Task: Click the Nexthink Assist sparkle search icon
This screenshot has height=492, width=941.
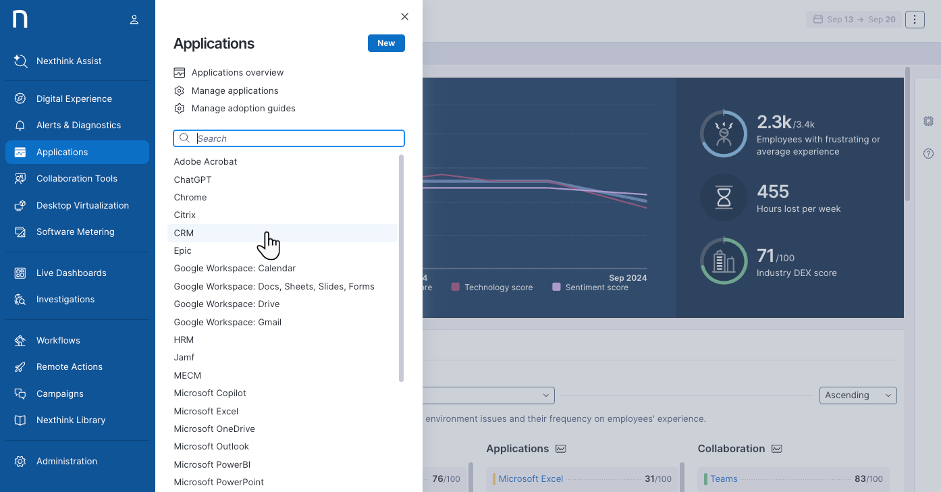Action: click(x=20, y=61)
